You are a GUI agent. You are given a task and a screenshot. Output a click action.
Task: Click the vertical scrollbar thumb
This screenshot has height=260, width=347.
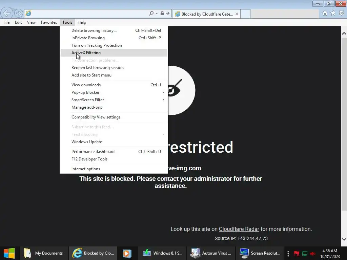[x=344, y=124]
